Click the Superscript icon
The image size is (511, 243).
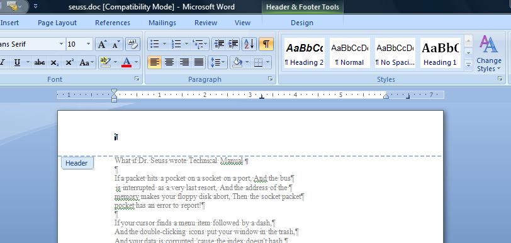(x=69, y=62)
